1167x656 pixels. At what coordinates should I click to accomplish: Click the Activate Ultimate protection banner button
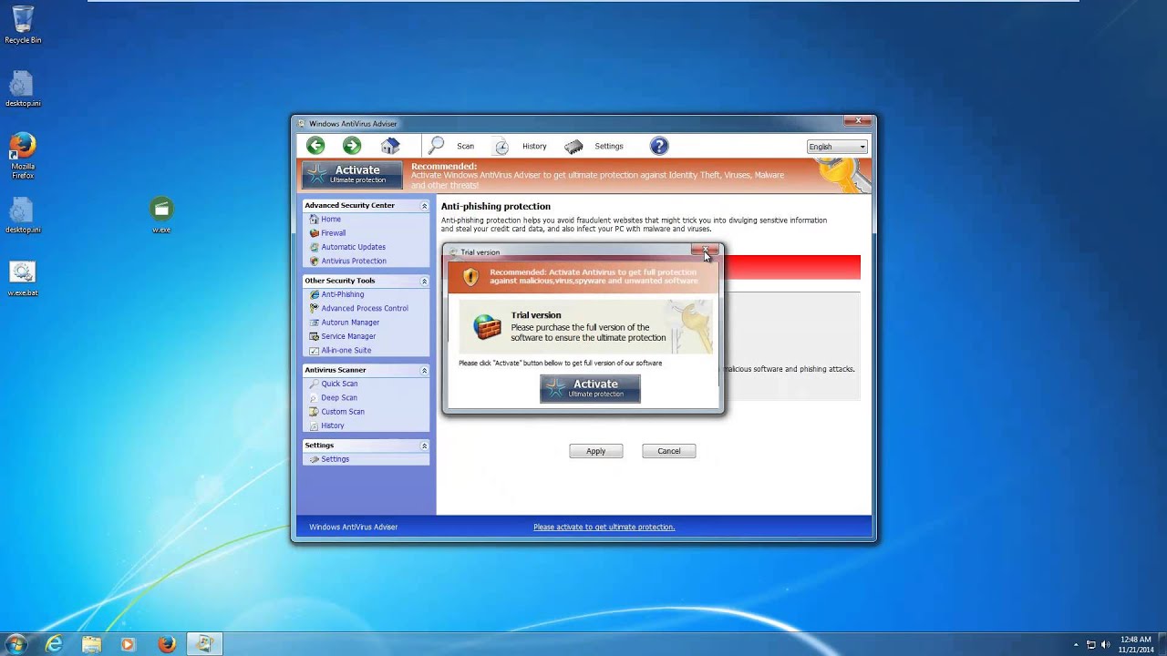352,174
